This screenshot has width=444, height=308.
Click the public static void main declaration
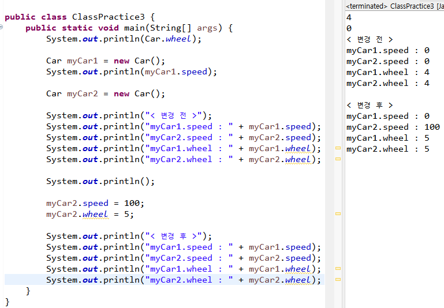coord(129,28)
